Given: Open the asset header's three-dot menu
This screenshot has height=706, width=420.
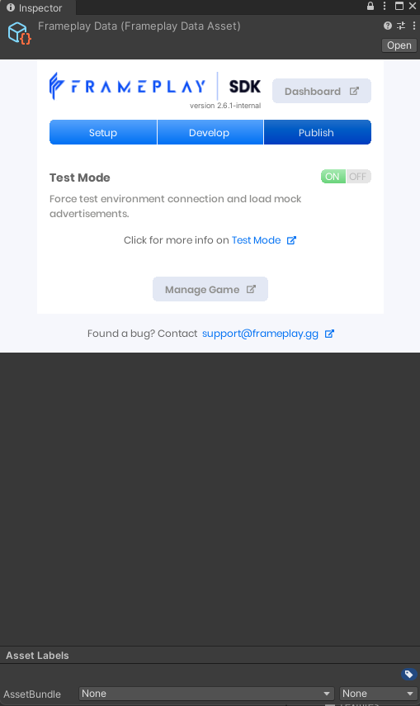Looking at the screenshot, I should point(414,26).
